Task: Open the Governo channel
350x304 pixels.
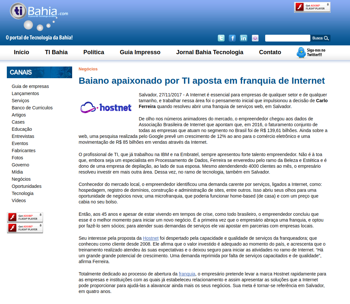Action: click(20, 165)
